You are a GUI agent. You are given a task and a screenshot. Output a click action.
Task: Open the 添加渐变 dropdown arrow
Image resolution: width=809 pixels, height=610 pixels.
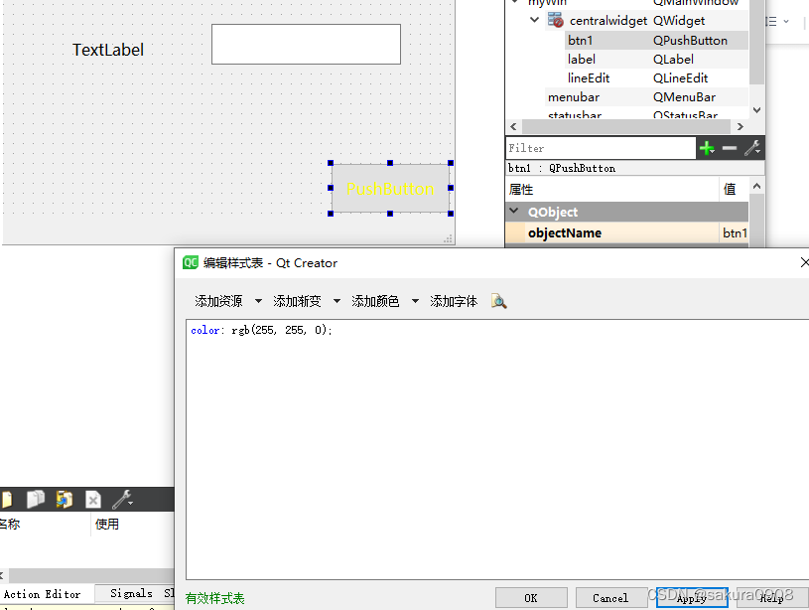coord(337,301)
